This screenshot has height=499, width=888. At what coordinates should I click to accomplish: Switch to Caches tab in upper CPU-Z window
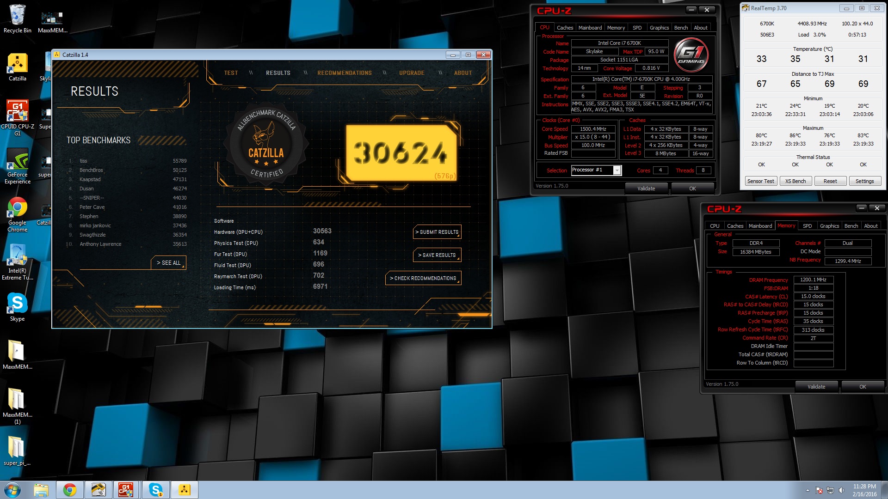565,28
